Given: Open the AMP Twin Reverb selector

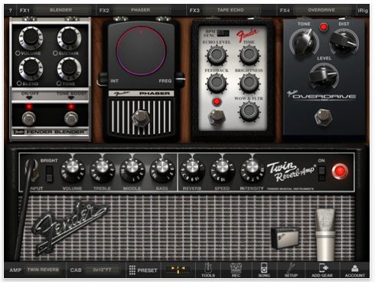Looking at the screenshot, I should coord(43,270).
